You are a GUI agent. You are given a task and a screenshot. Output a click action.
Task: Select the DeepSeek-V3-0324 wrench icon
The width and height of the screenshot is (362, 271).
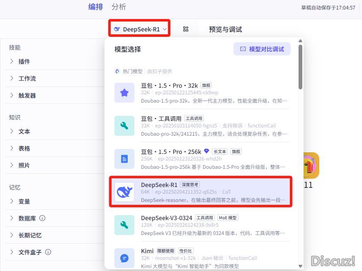point(124,225)
